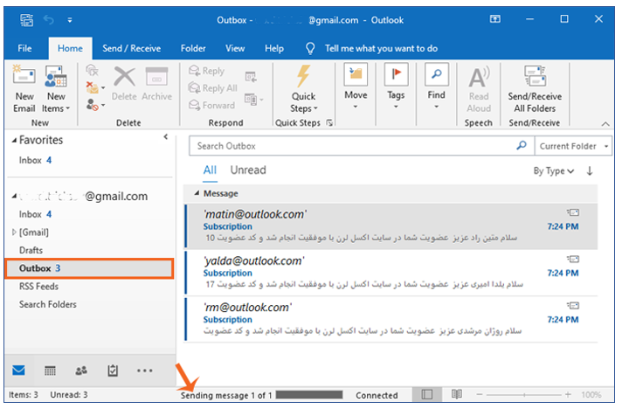Minimize the folder pane arrow
The height and width of the screenshot is (409, 622).
[x=165, y=137]
